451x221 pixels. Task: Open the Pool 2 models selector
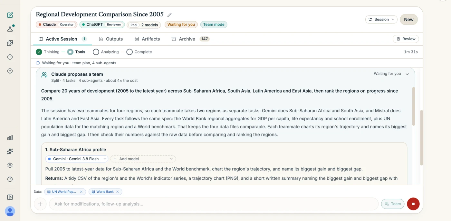[144, 25]
